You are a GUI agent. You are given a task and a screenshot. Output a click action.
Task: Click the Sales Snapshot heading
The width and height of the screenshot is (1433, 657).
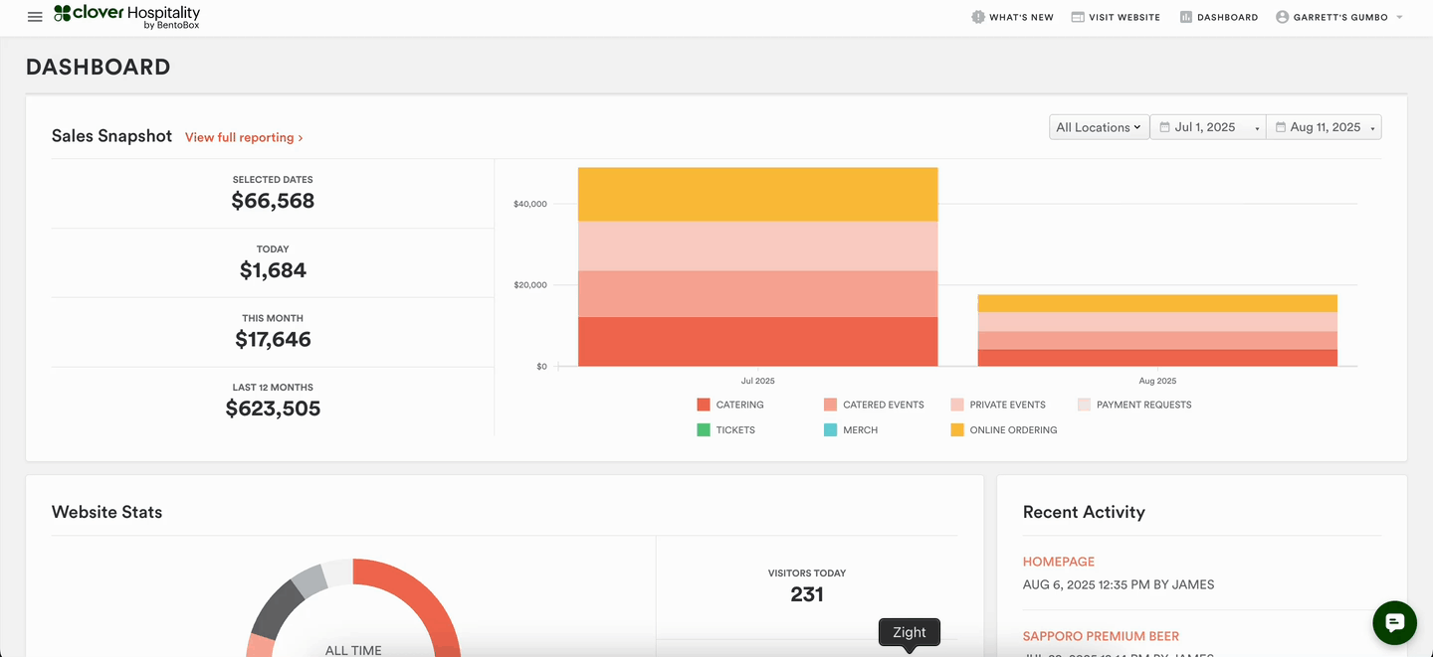pyautogui.click(x=111, y=136)
